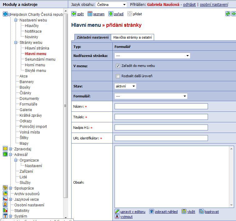This screenshot has height=221, width=236.
Task: Open Zařízení under Adresář
Action: click(x=26, y=172)
